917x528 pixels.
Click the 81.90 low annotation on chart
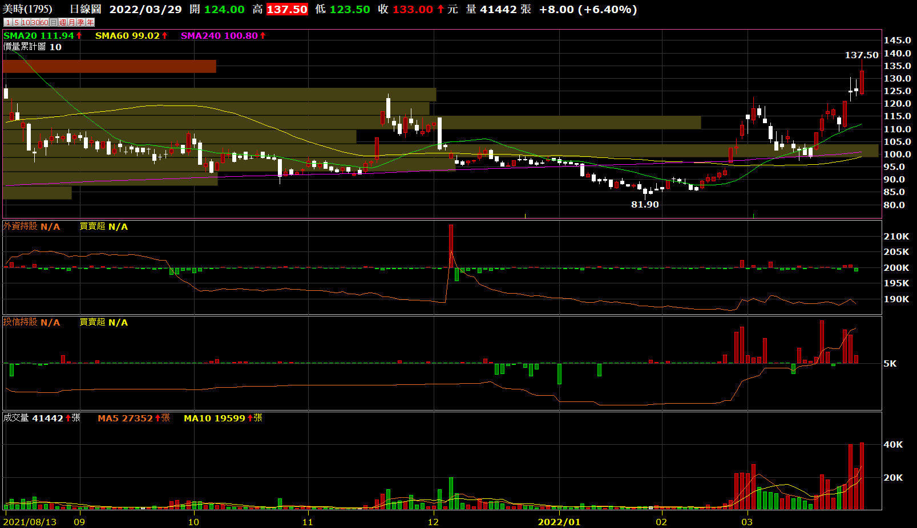click(645, 204)
